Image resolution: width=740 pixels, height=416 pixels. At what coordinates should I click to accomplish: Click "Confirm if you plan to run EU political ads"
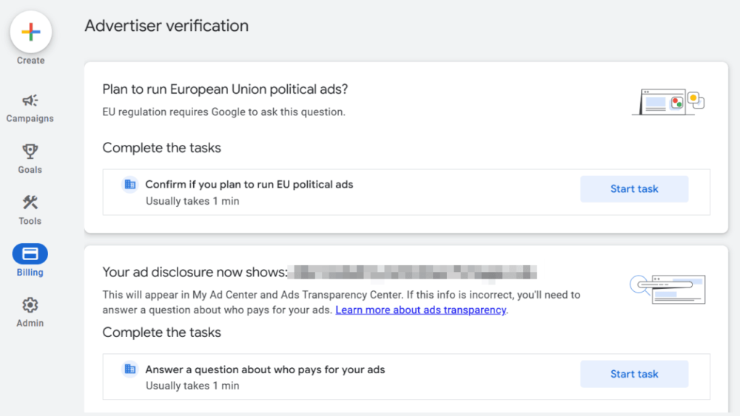click(x=249, y=185)
